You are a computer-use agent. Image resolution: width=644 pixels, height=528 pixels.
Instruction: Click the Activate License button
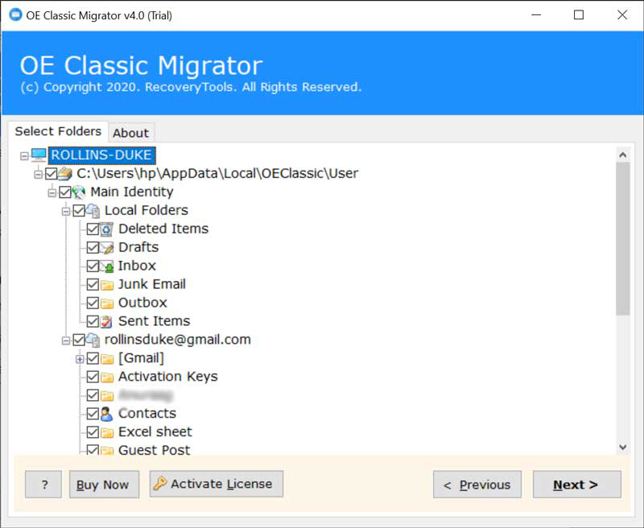pyautogui.click(x=217, y=484)
